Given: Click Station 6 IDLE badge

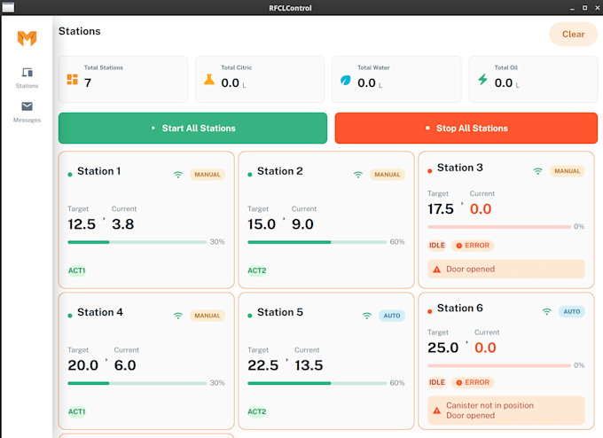Looking at the screenshot, I should (x=437, y=382).
